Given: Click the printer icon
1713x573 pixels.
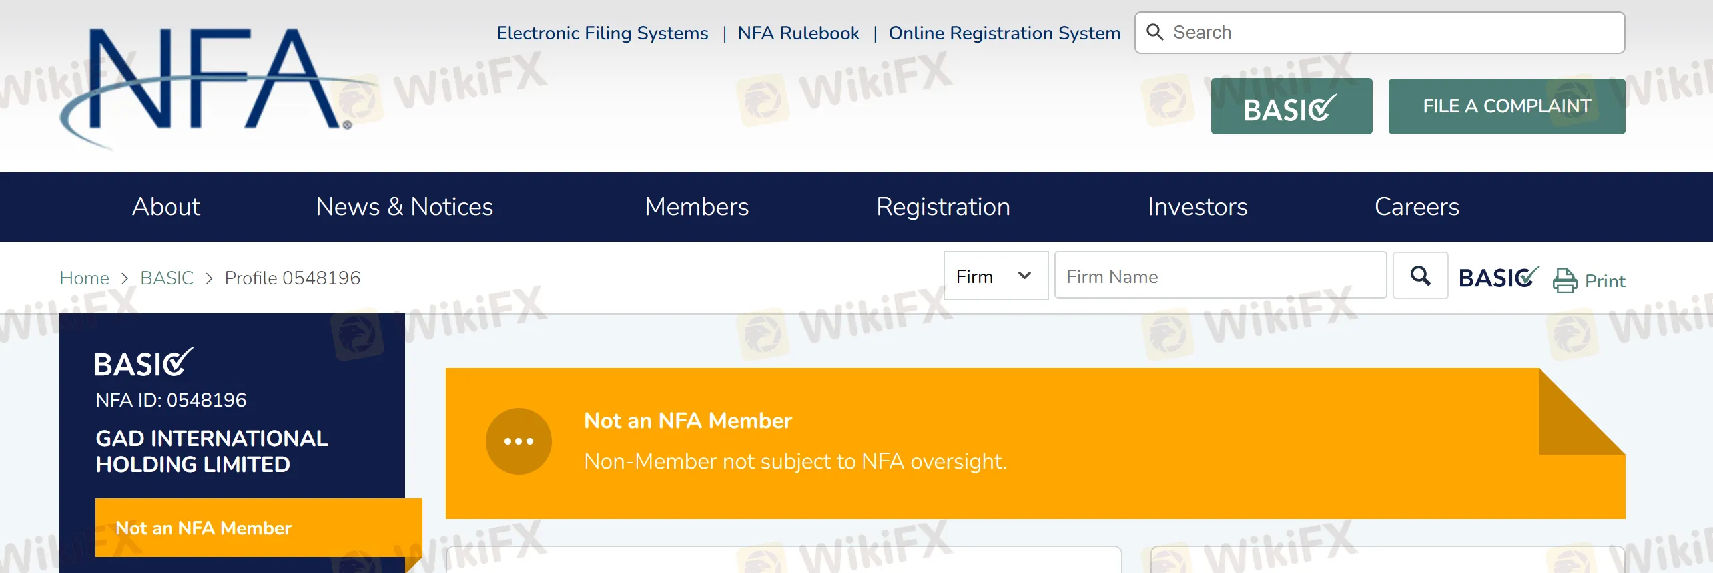Looking at the screenshot, I should point(1565,280).
